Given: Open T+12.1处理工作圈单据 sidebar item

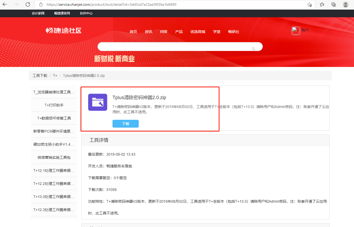Looking at the screenshot, I should tap(54, 171).
